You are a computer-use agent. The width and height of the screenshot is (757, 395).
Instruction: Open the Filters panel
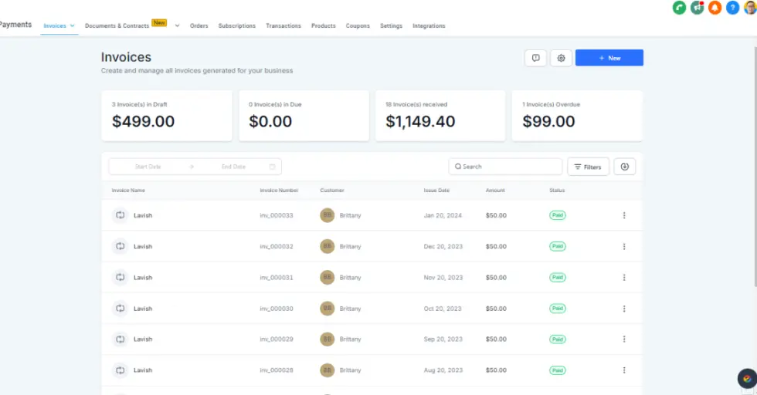coord(588,167)
